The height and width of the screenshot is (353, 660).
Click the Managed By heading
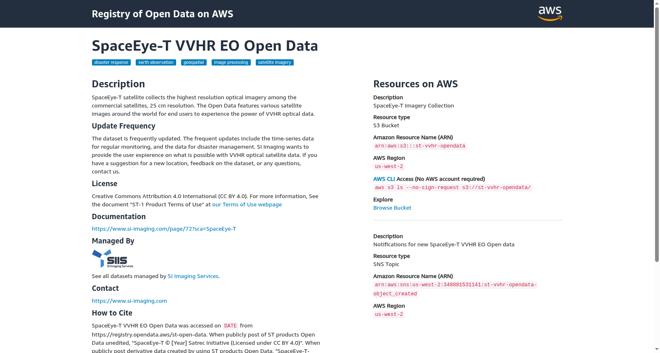tap(113, 241)
